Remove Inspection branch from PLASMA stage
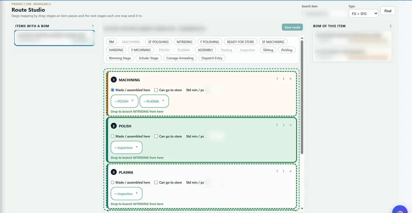This screenshot has width=412, height=213. [137, 193]
